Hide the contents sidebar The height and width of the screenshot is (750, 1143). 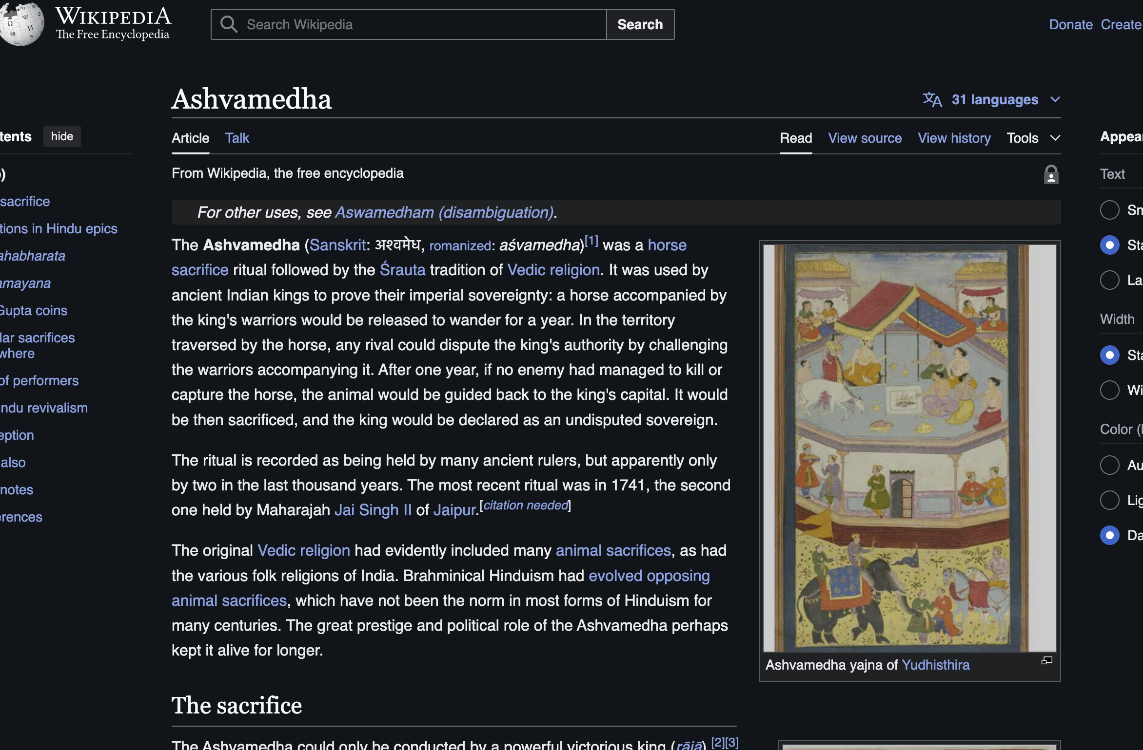pos(62,136)
